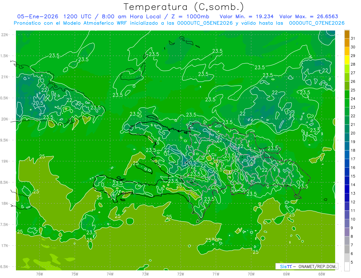This screenshot has width=361, height=278.
Task: Click the "19N" latitude axis label
Action: click(5, 161)
